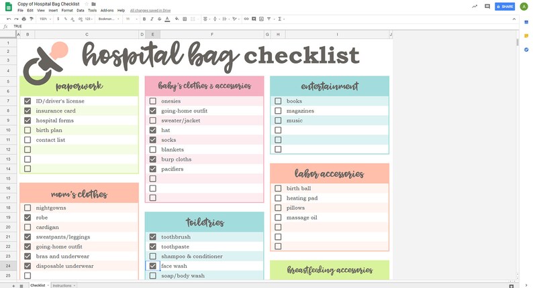The height and width of the screenshot is (288, 533).
Task: Open the account avatar 'A'
Action: coord(524,7)
